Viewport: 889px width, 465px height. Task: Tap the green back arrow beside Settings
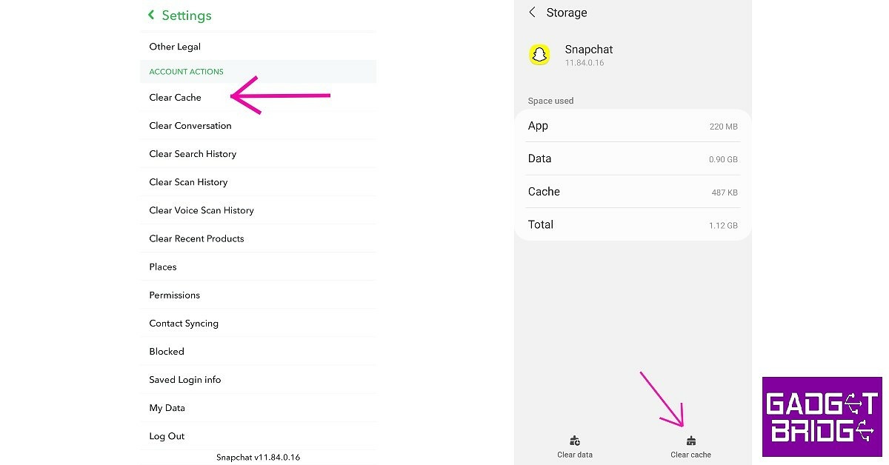coord(151,15)
